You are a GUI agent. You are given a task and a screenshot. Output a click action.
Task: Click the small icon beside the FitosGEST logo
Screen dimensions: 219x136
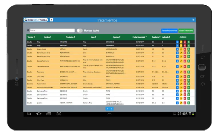click(x=51, y=20)
